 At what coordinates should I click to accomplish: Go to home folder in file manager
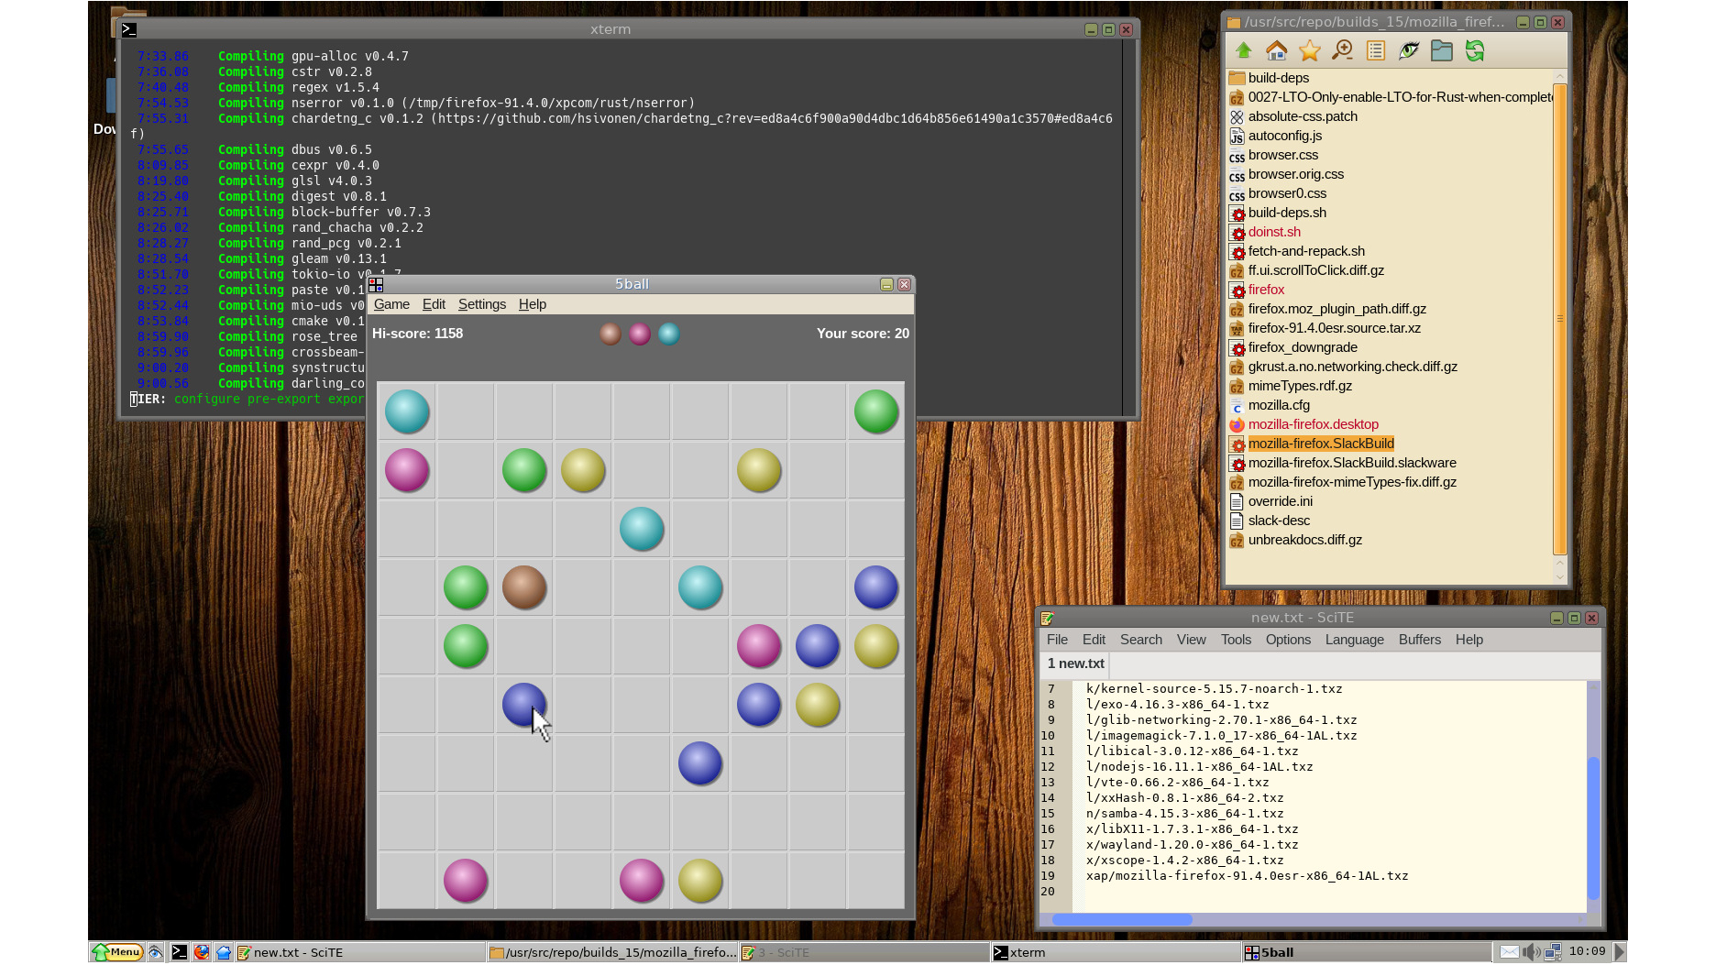1276,51
